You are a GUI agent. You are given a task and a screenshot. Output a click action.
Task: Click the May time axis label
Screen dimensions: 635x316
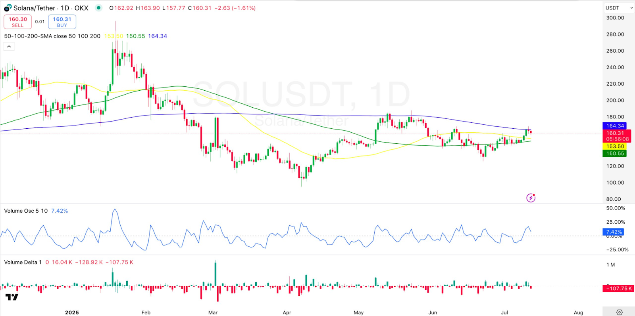tap(358, 312)
